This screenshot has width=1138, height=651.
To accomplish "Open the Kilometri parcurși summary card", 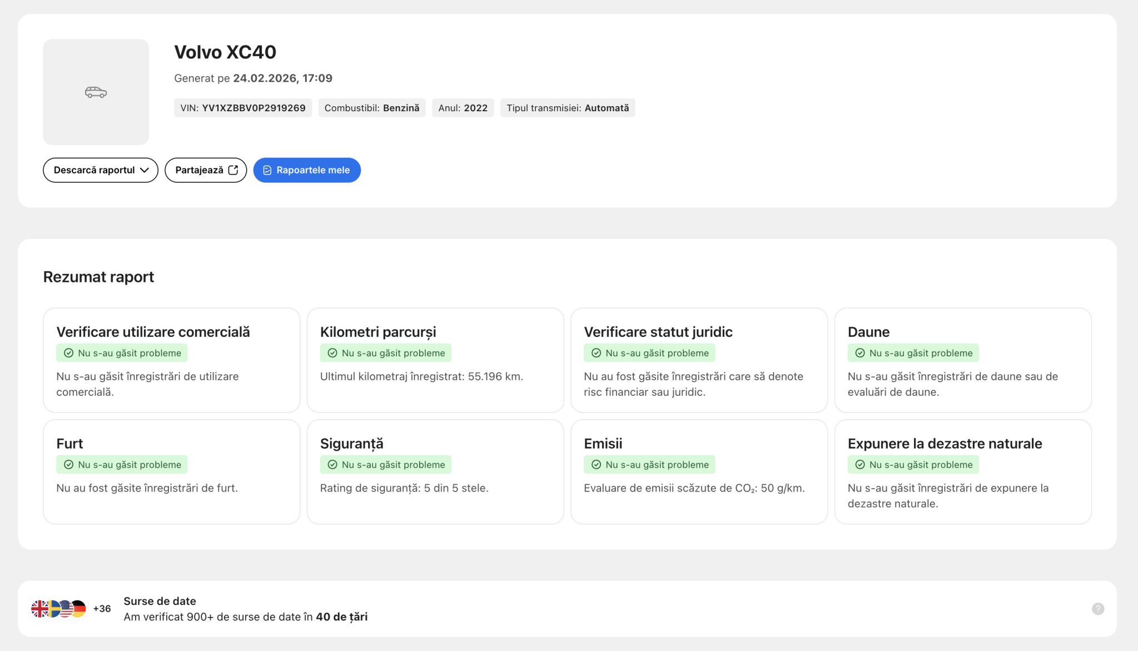I will point(435,360).
